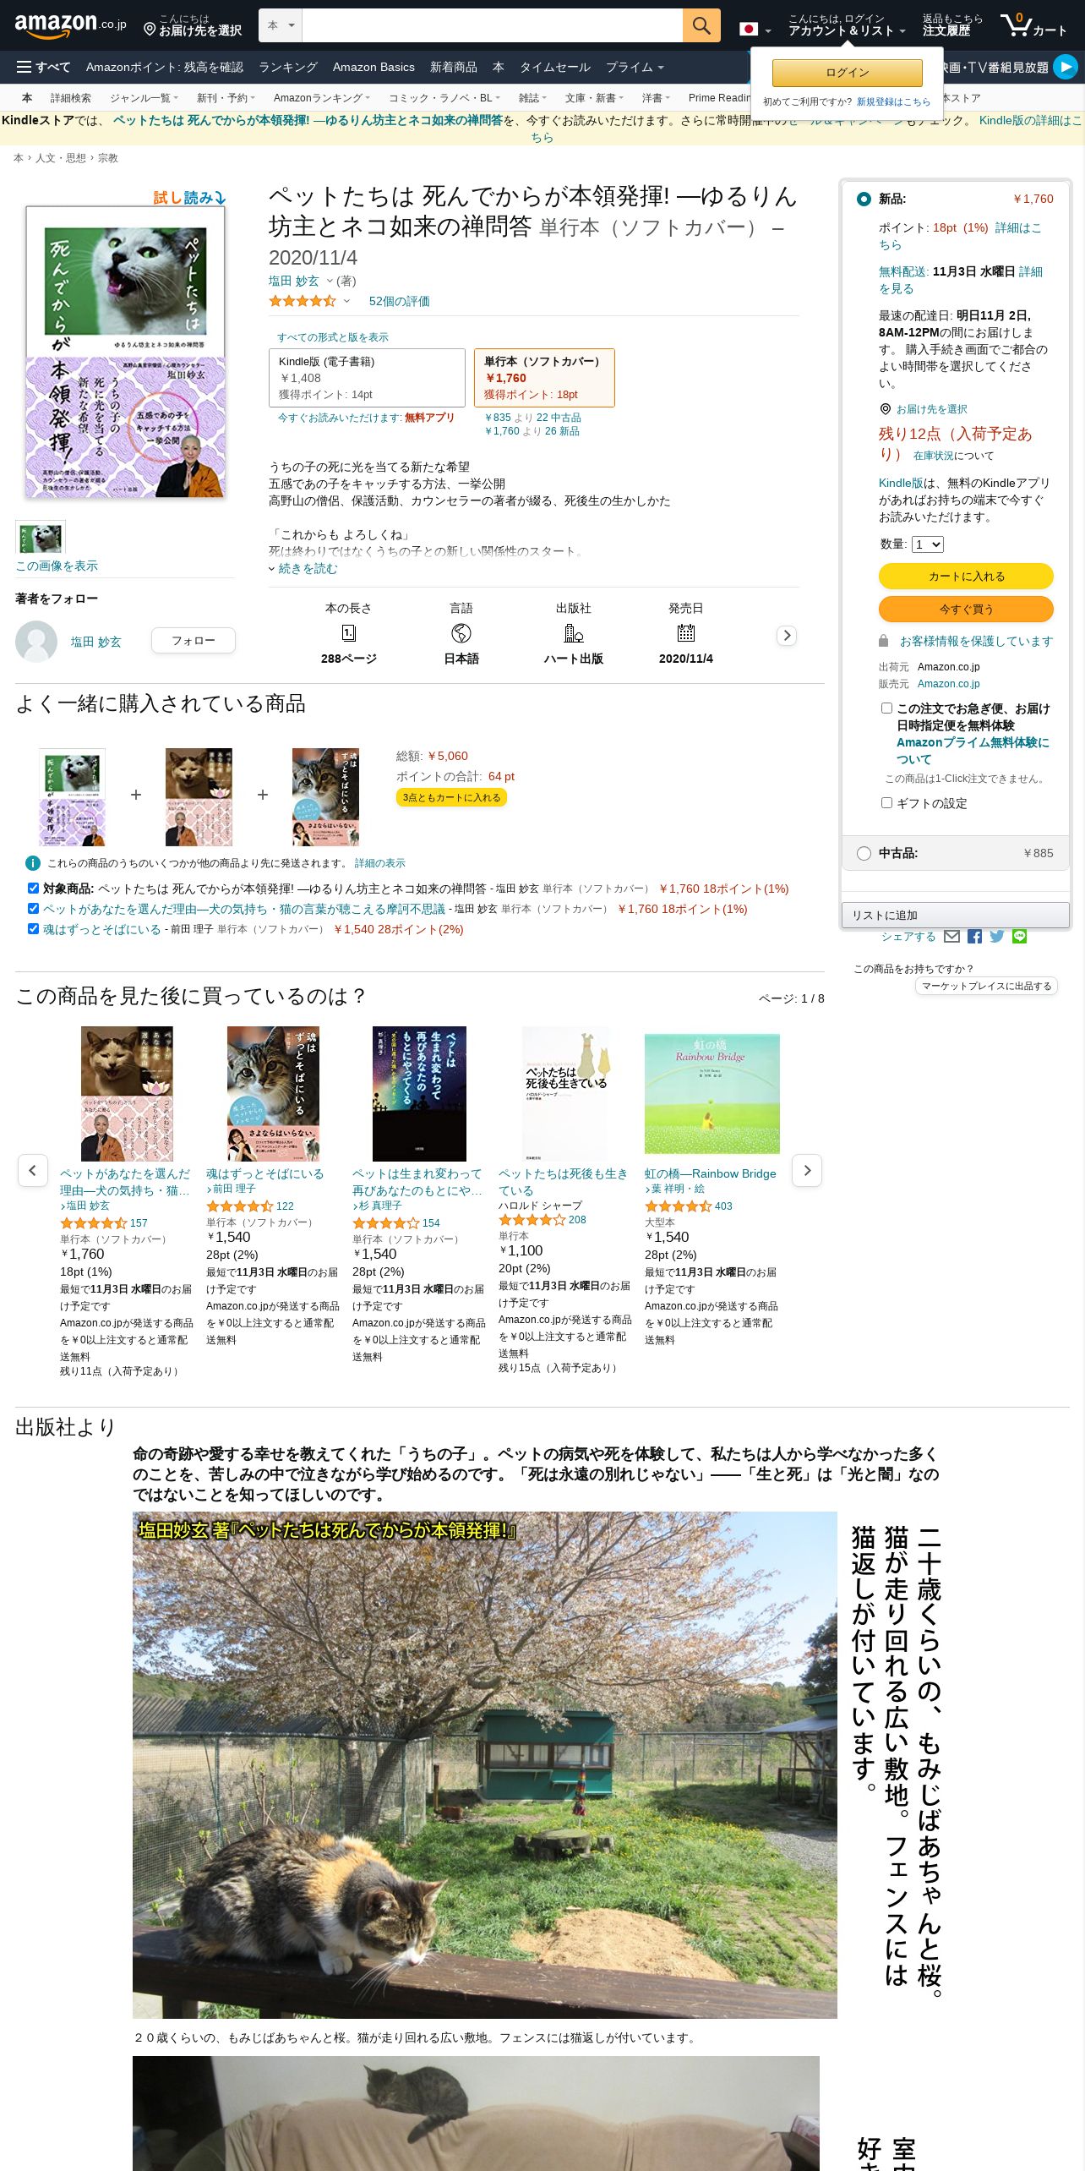Expand 続きを読む description
The image size is (1085, 2171).
tap(303, 569)
